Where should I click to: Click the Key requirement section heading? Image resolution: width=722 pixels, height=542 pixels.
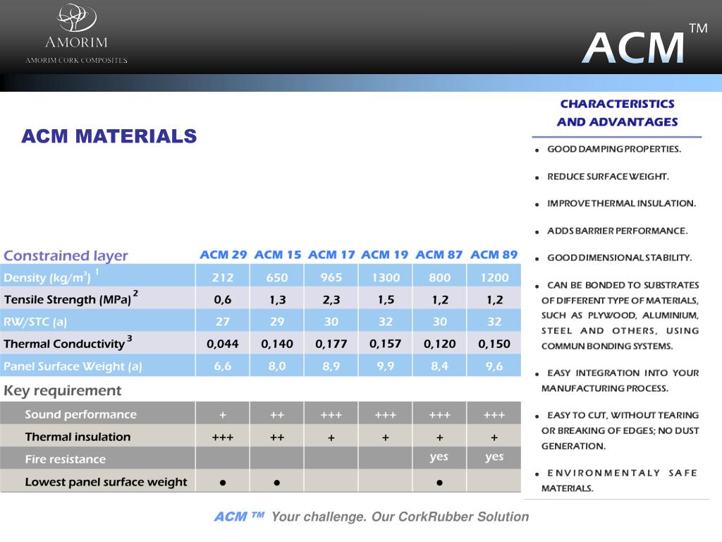coord(63,391)
